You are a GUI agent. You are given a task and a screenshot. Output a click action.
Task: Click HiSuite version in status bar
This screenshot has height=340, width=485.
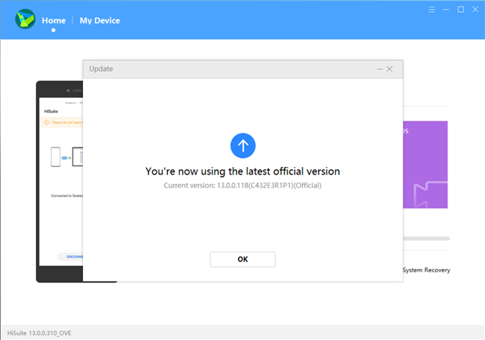click(39, 333)
